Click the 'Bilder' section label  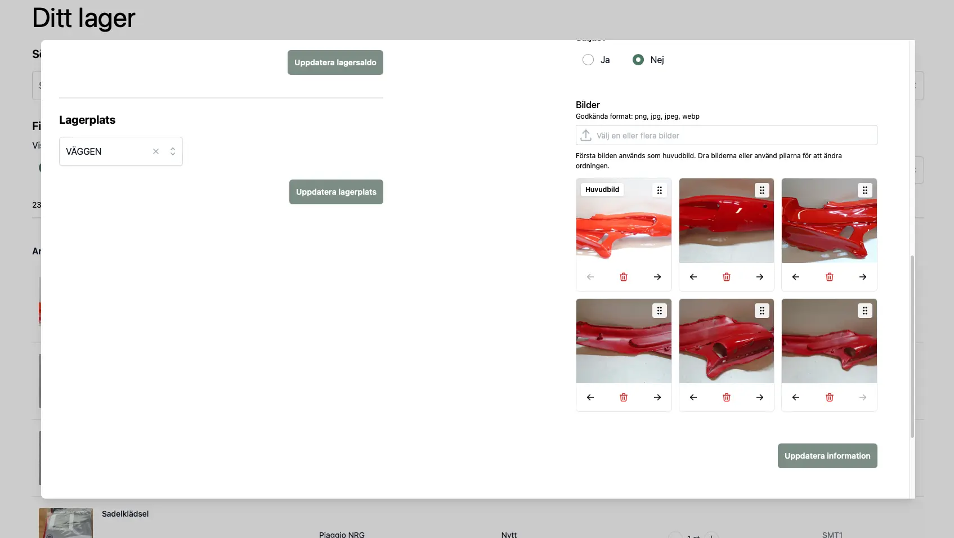(x=588, y=105)
